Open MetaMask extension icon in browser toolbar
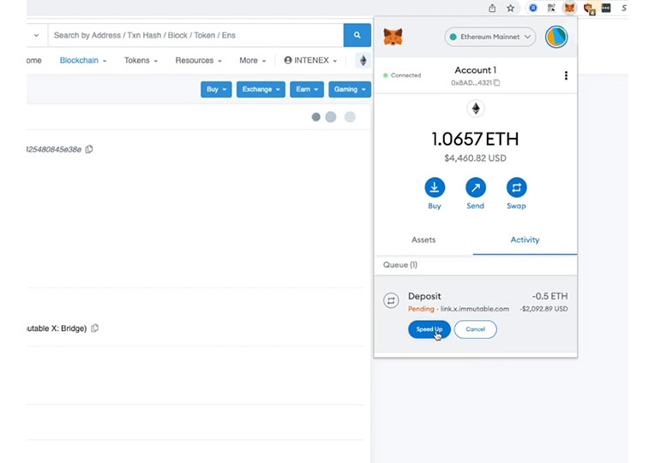The image size is (654, 463). pyautogui.click(x=569, y=8)
